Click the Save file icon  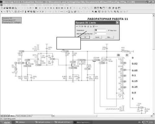pos(7,8)
